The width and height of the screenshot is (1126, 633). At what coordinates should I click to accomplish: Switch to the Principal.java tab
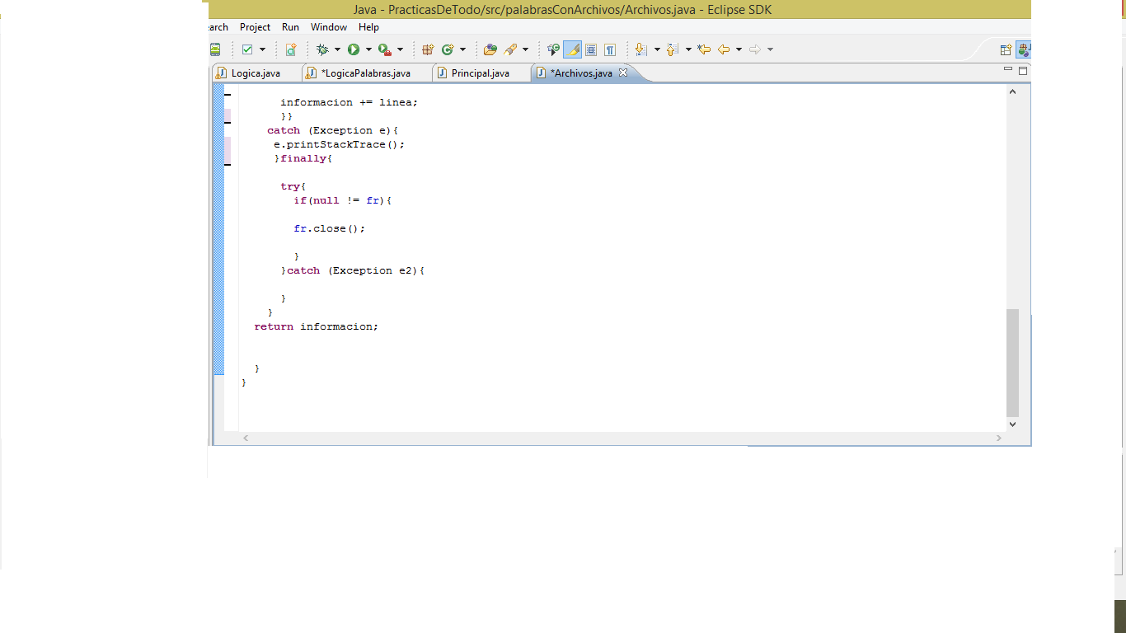[480, 73]
